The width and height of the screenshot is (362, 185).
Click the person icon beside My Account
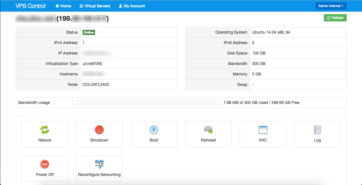tap(120, 6)
